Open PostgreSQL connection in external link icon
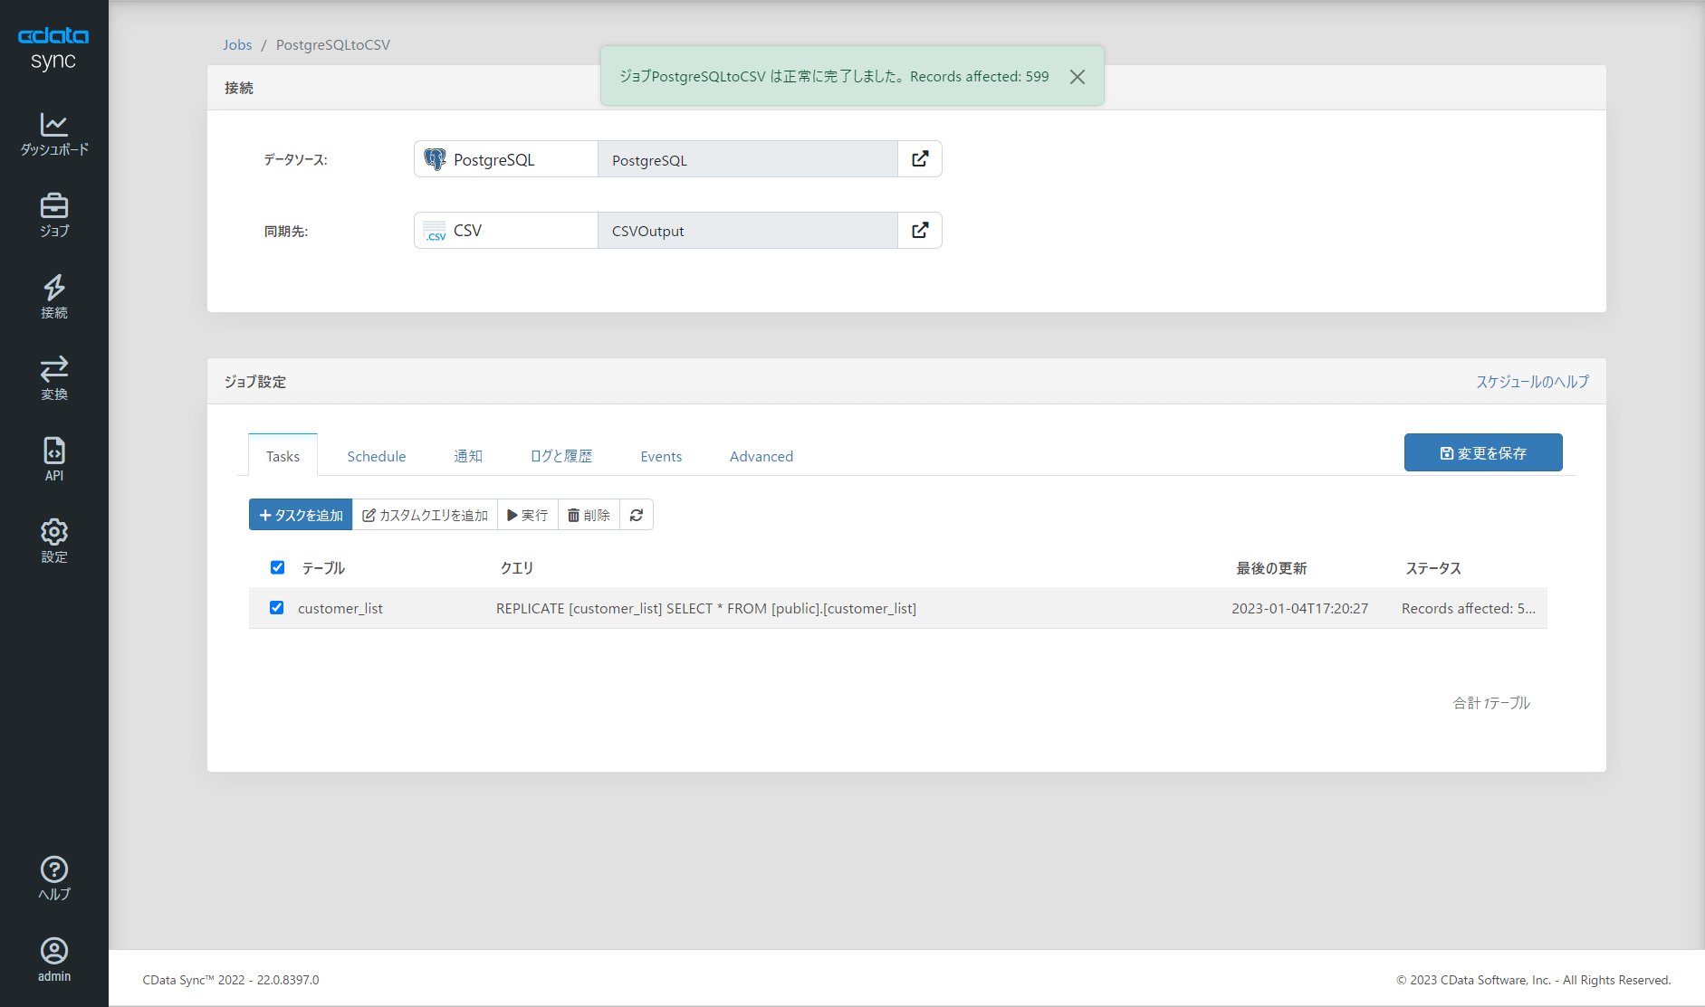 (x=920, y=159)
